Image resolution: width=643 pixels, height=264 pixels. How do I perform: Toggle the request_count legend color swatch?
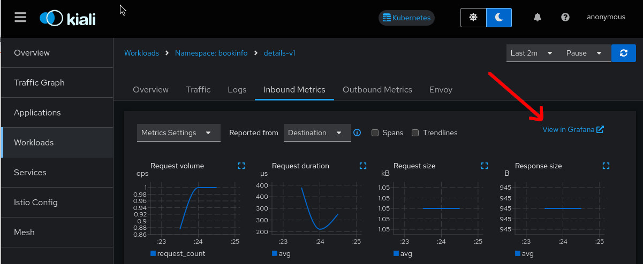coord(153,253)
